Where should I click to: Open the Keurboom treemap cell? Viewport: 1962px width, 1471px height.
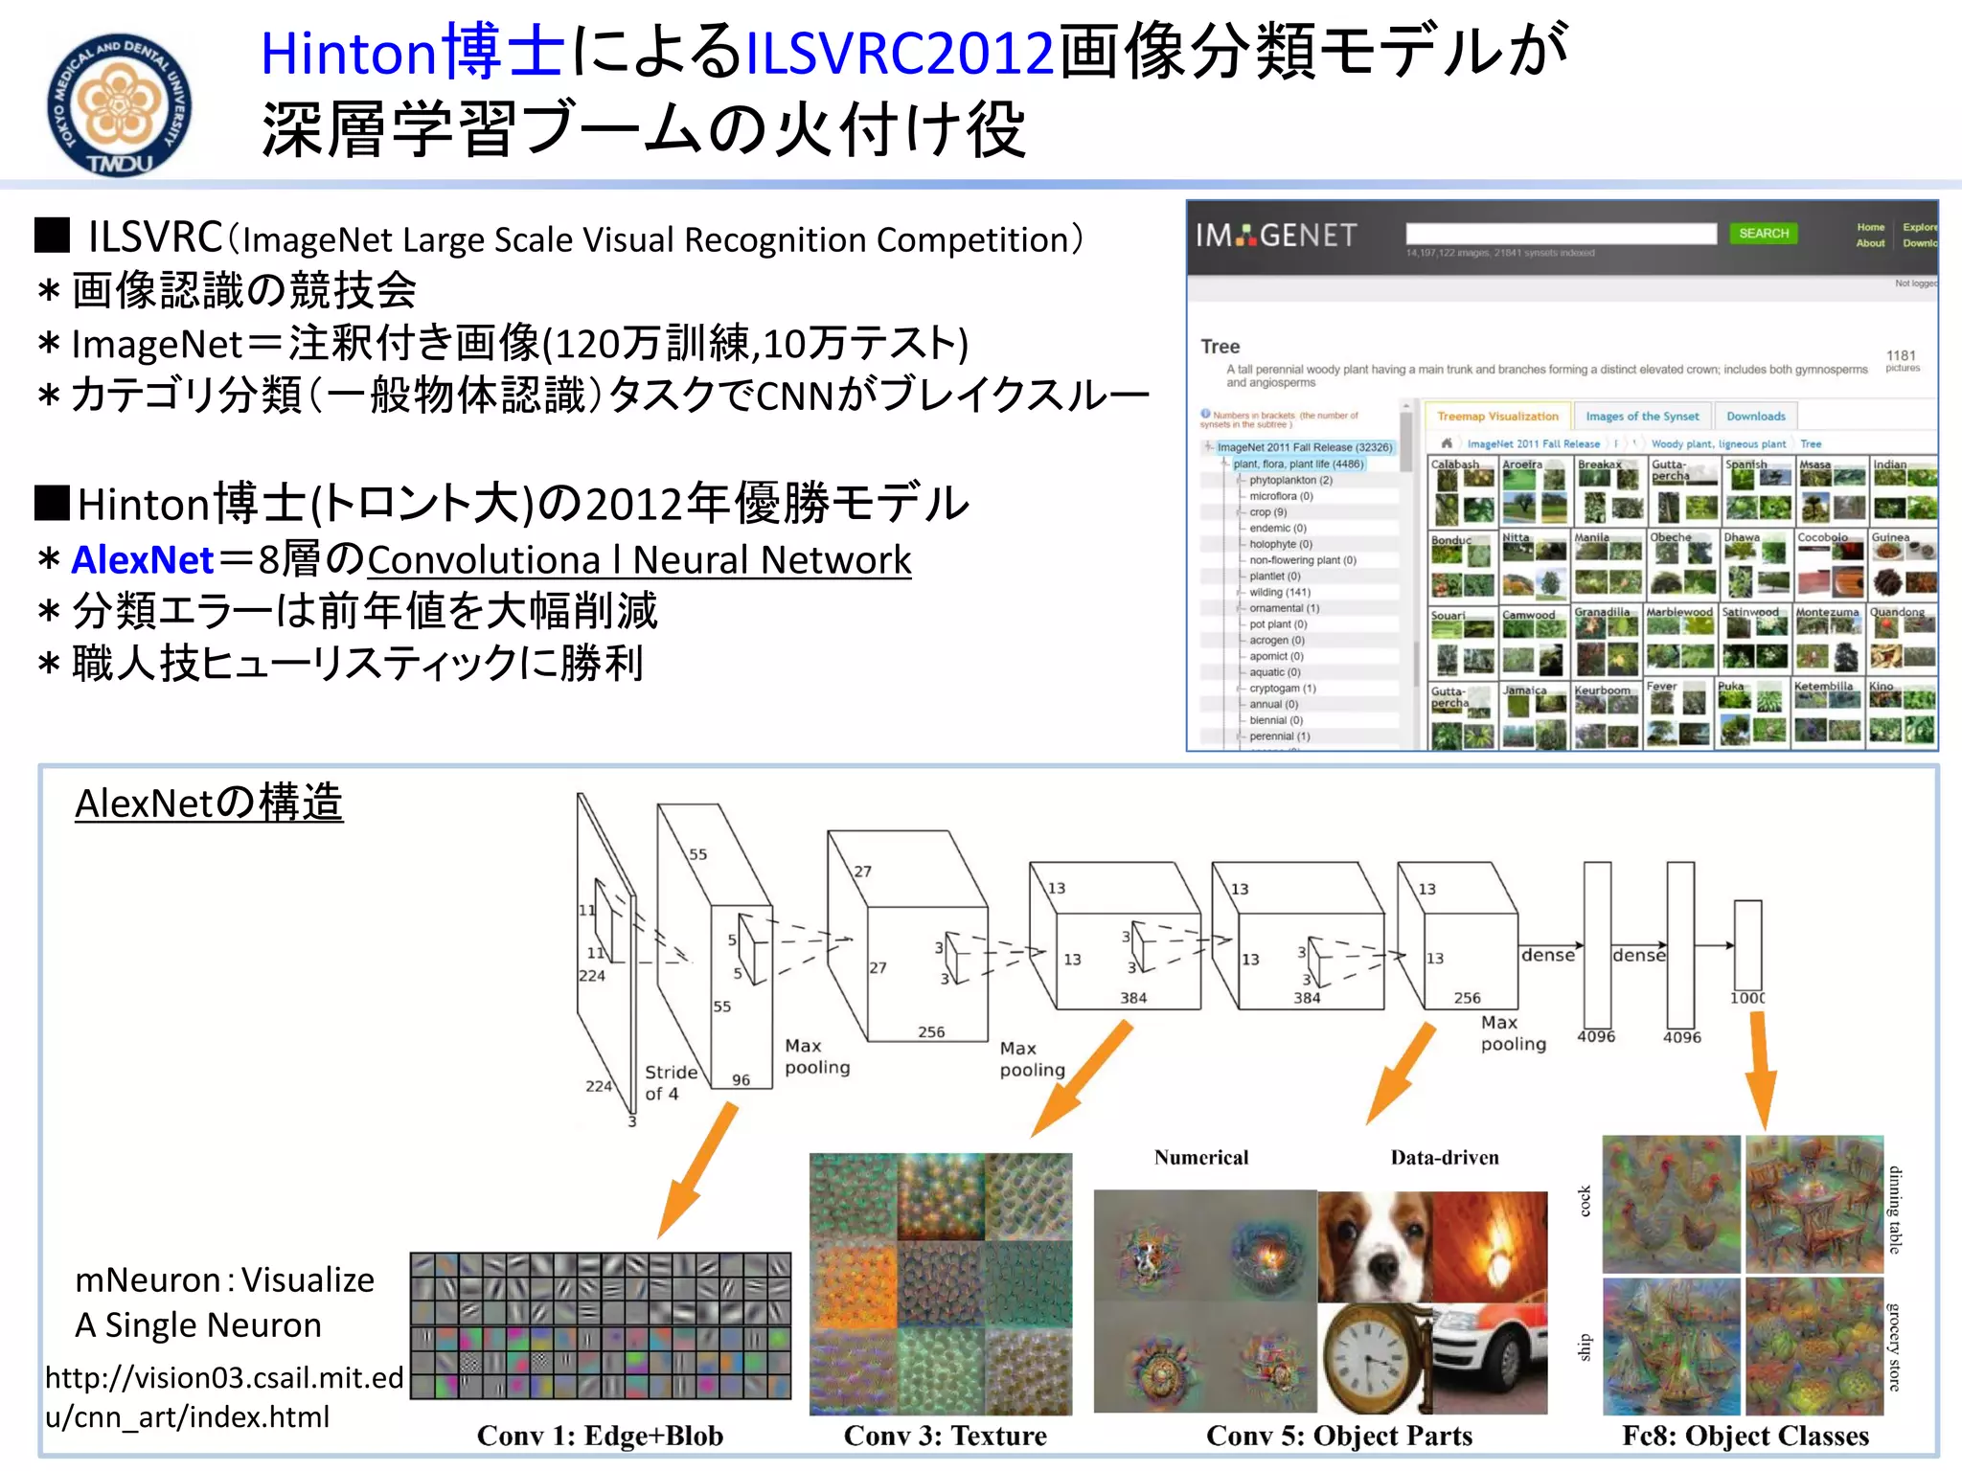(1607, 715)
